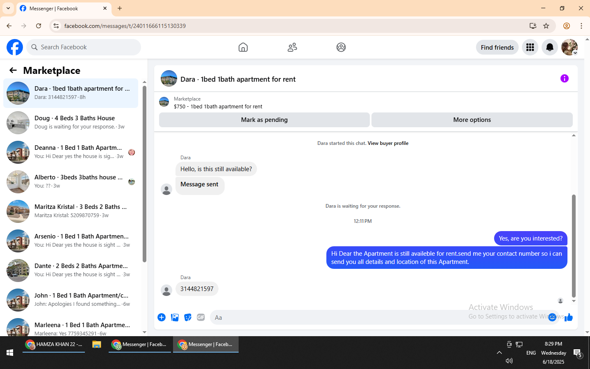Image resolution: width=590 pixels, height=369 pixels.
Task: Click Dara chat header listing thumbnail
Action: 169,78
